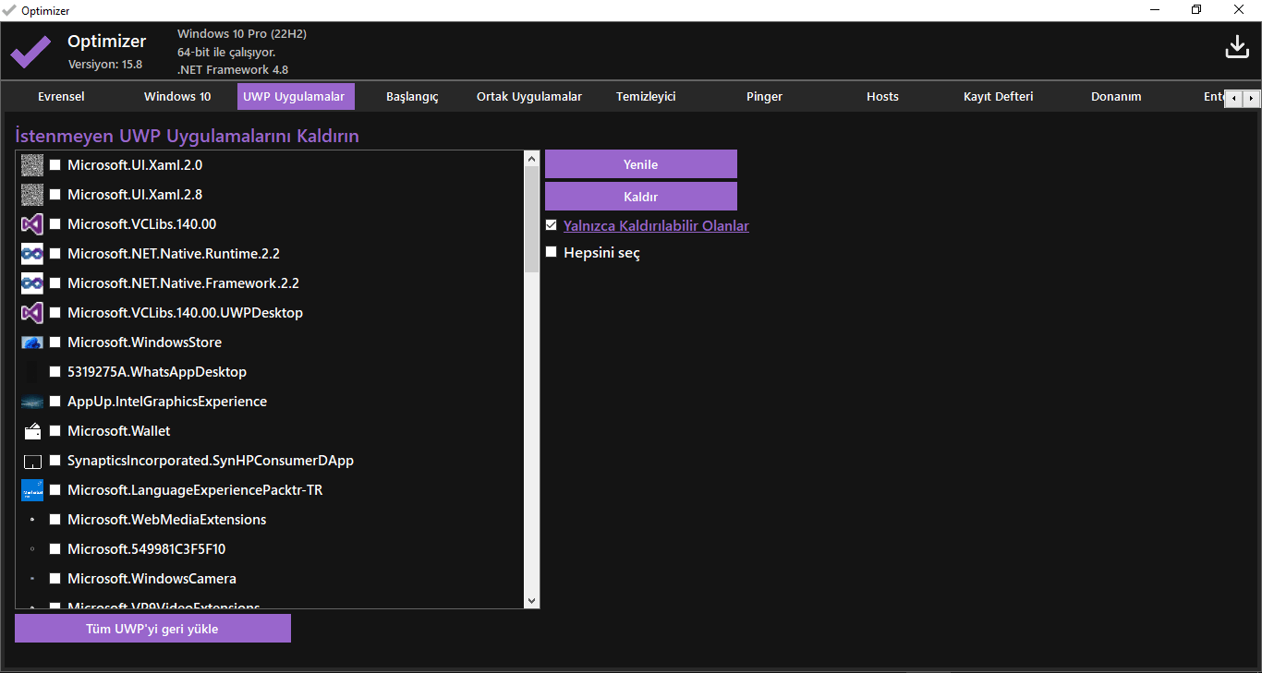1262x673 pixels.
Task: Tick the Microsoft.WindowsStore checkbox
Action: 55,343
